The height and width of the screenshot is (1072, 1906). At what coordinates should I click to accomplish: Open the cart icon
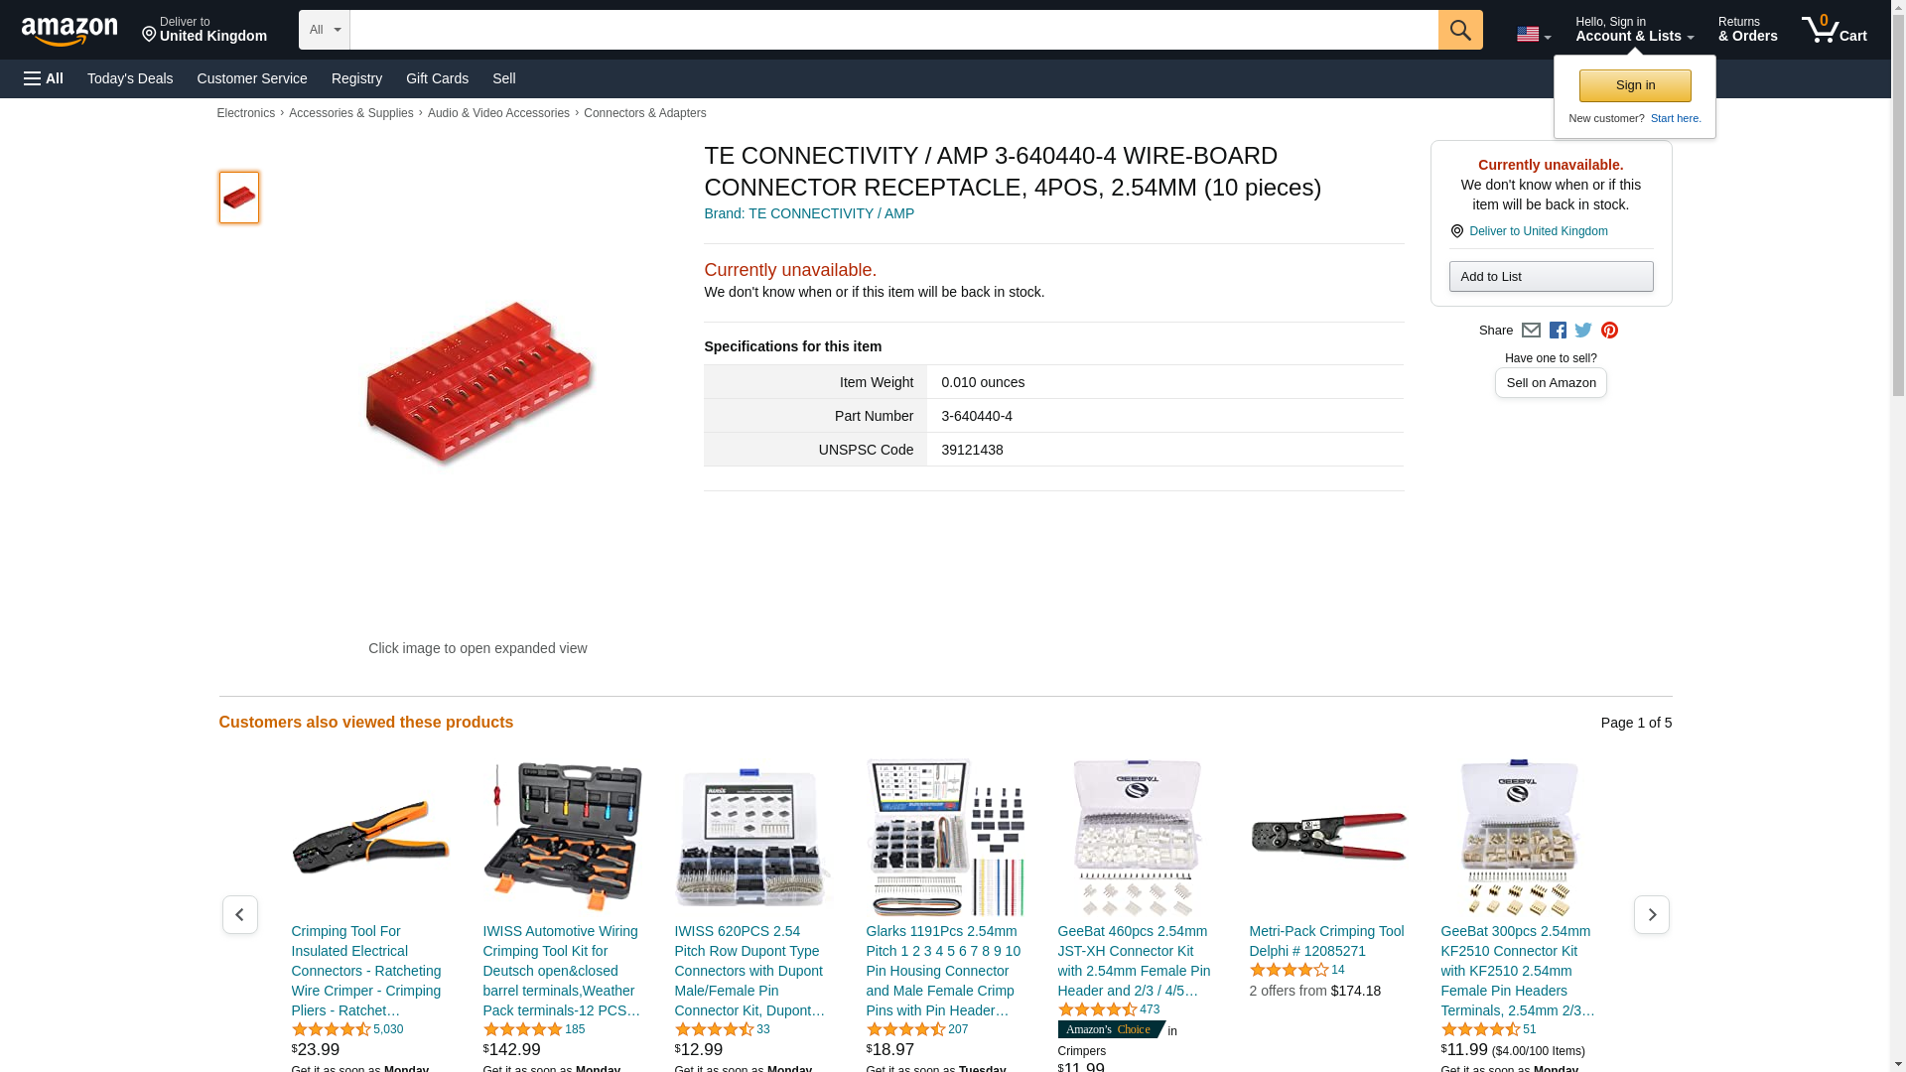[x=1834, y=30]
